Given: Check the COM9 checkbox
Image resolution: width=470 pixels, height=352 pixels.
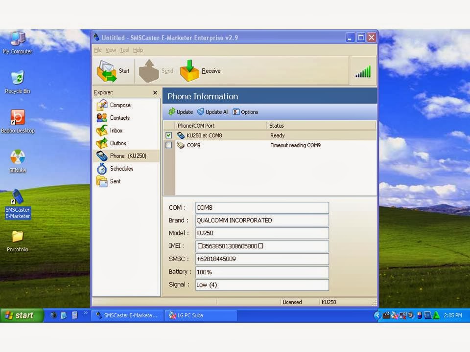Looking at the screenshot, I should tap(169, 145).
